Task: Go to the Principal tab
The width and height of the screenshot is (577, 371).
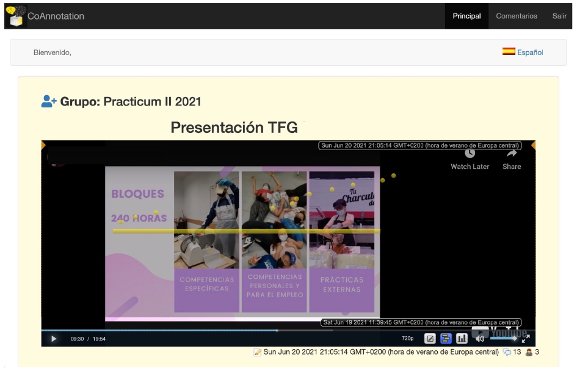Action: [466, 16]
